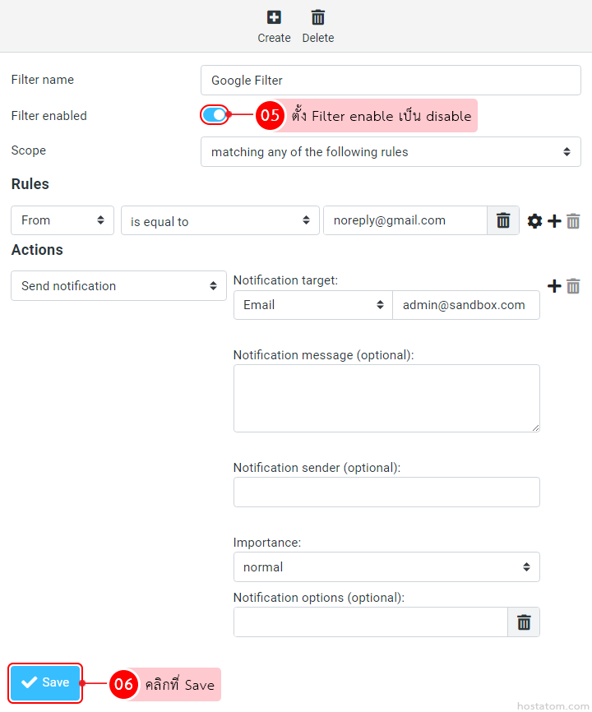Expand the 'is equal to' operator dropdown
The width and height of the screenshot is (592, 712).
pos(220,221)
